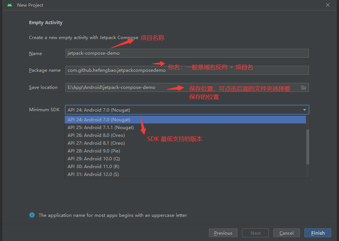Image resolution: width=339 pixels, height=241 pixels.
Task: Click the Save location label
Action: [x=43, y=87]
